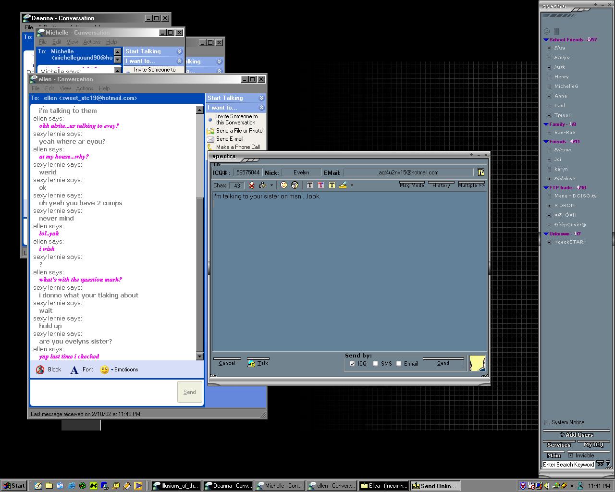Click Send button in ICQ message window

[443, 363]
